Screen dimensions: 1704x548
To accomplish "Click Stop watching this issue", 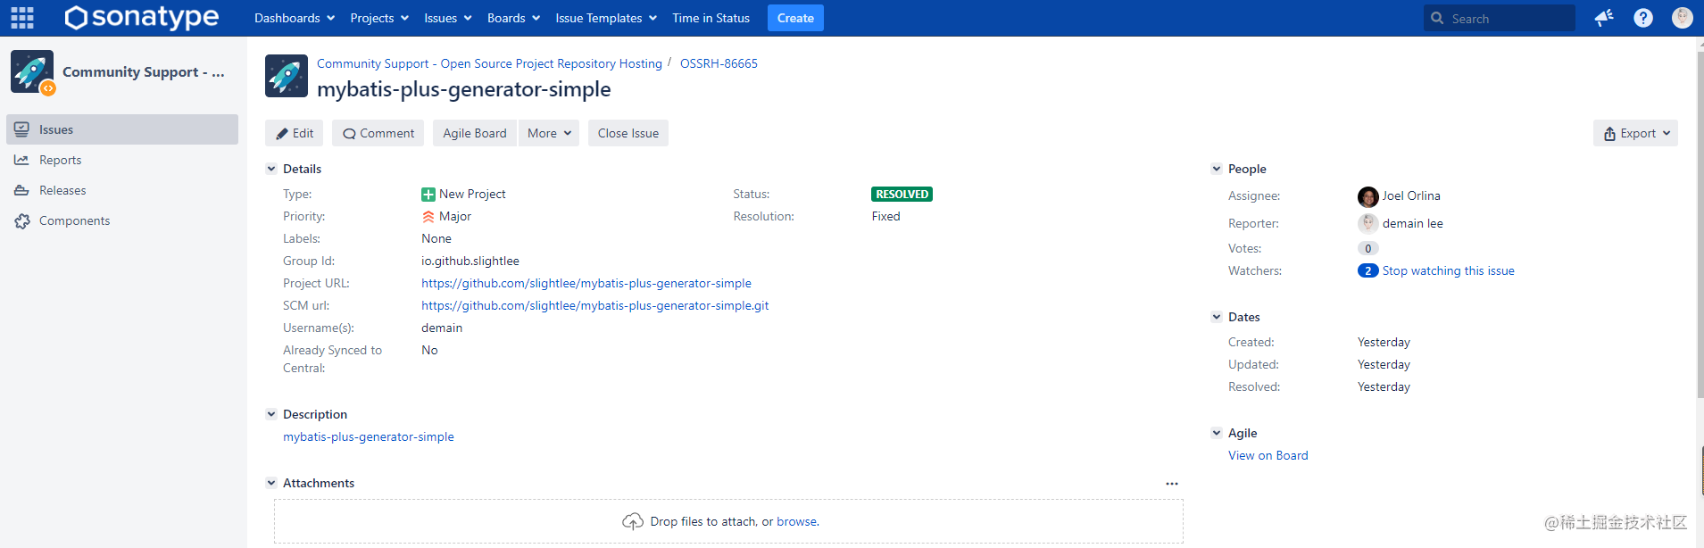I will pyautogui.click(x=1448, y=271).
